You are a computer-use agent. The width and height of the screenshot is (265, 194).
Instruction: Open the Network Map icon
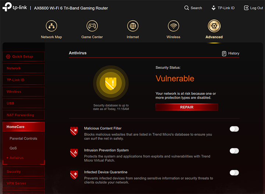(51, 26)
